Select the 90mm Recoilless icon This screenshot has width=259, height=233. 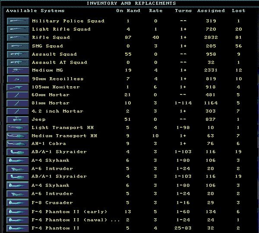point(18,79)
